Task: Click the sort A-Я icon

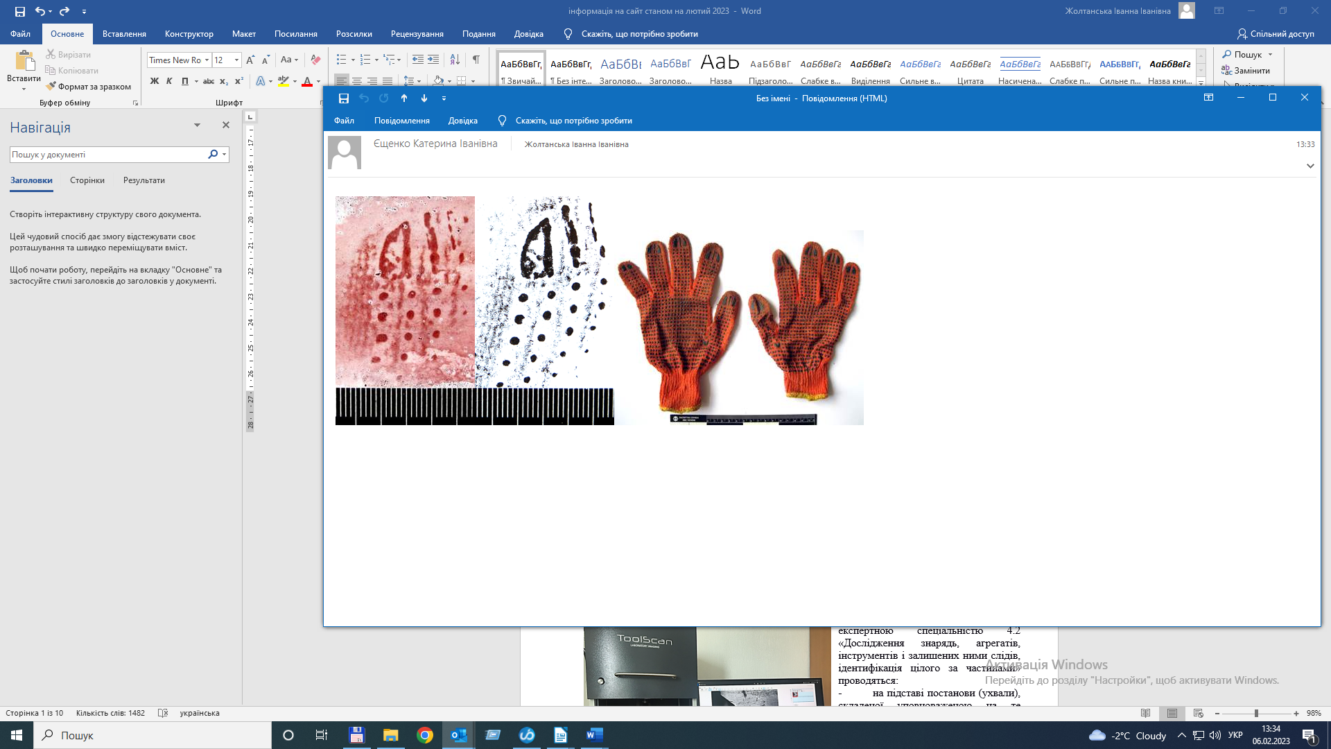Action: (455, 60)
